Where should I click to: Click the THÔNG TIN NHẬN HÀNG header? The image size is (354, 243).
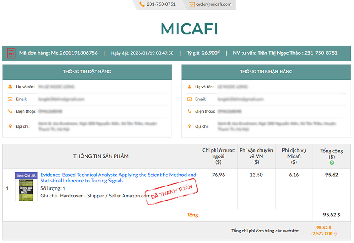point(266,72)
